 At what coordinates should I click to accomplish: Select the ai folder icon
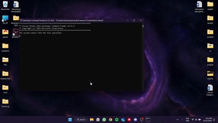click(210, 47)
